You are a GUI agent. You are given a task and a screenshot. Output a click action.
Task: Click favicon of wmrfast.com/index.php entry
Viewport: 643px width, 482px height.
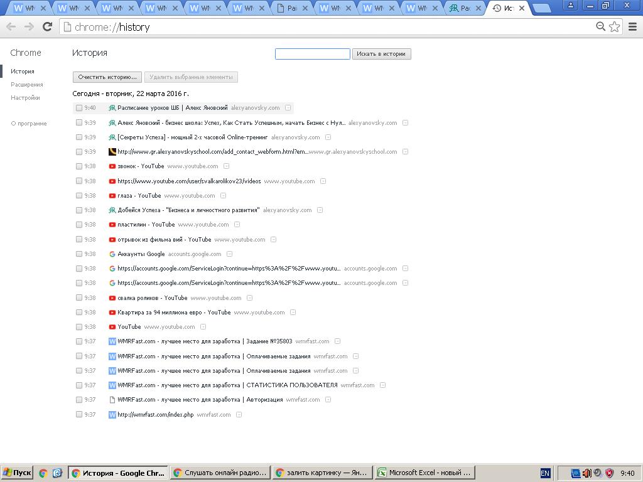(112, 415)
